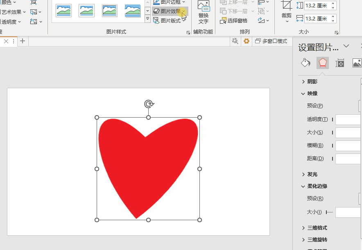Image resolution: width=362 pixels, height=250 pixels.
Task: Open the tab options three-dot menu
Action: click(14, 41)
